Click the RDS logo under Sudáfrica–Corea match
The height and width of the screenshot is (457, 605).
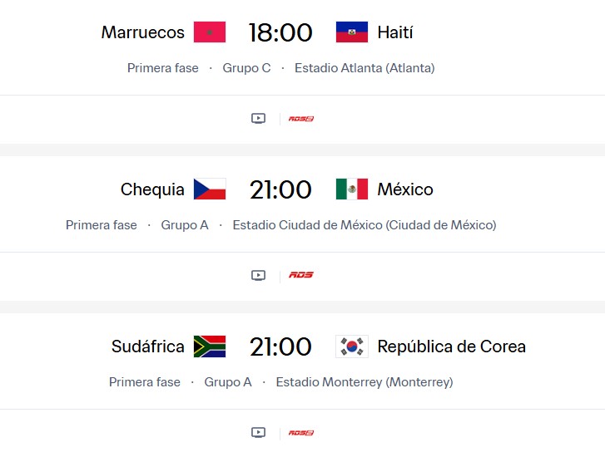[301, 432]
